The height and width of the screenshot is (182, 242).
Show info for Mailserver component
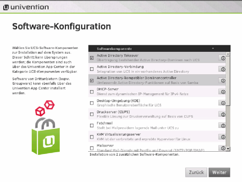tap(222, 148)
